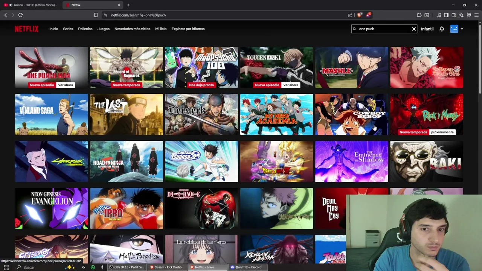Click inside the search field with 'one puch'
The image size is (482, 271).
(383, 29)
